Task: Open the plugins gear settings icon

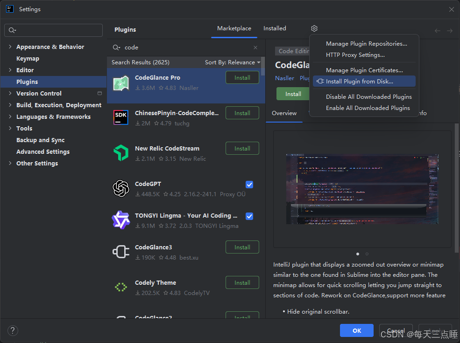Action: click(x=314, y=28)
